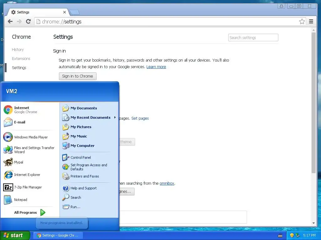This screenshot has height=240, width=321.
Task: Expand My Recent Documents submenu
Action: (89, 117)
